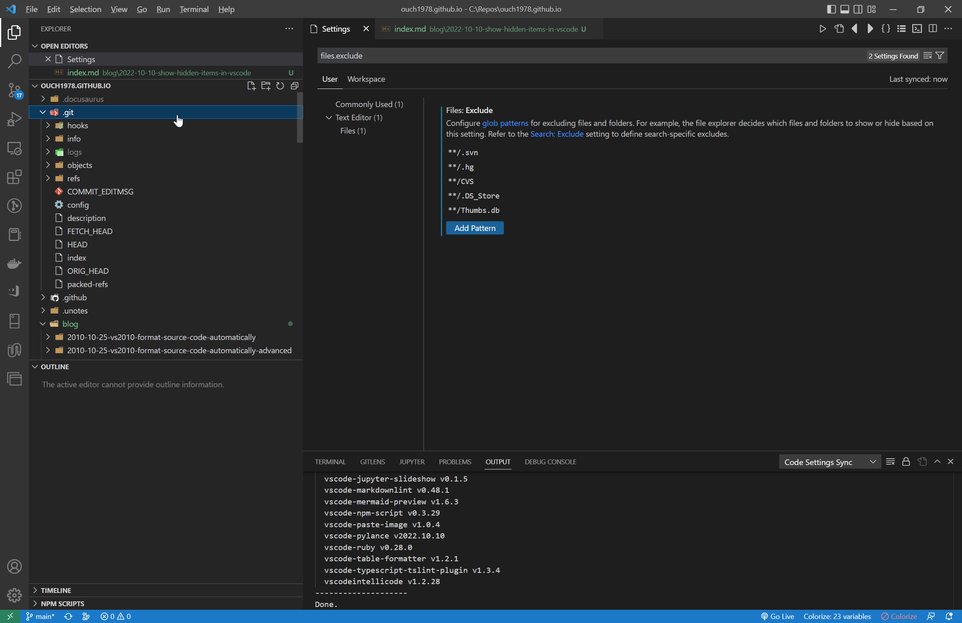Image resolution: width=962 pixels, height=623 pixels.
Task: Click remote window icon in status bar
Action: (10, 617)
